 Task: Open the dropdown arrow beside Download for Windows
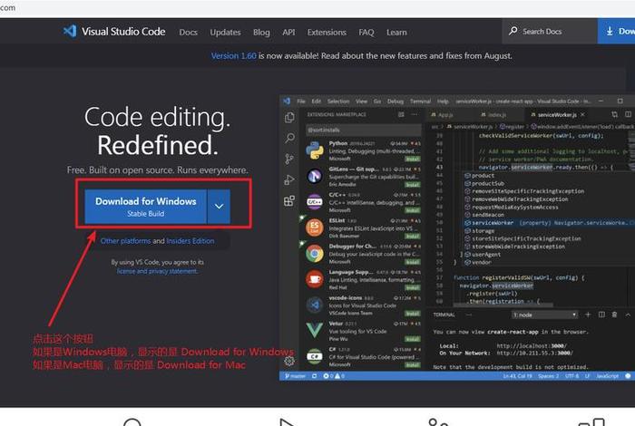point(219,207)
